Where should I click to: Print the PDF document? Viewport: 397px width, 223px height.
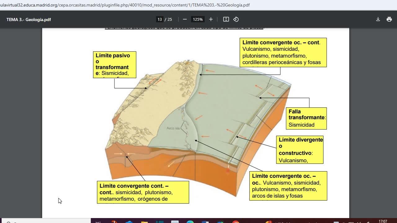pyautogui.click(x=389, y=19)
